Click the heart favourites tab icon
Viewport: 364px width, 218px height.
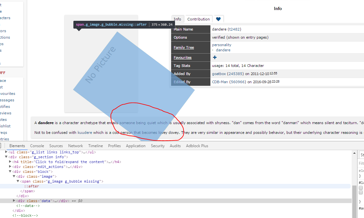pyautogui.click(x=218, y=19)
